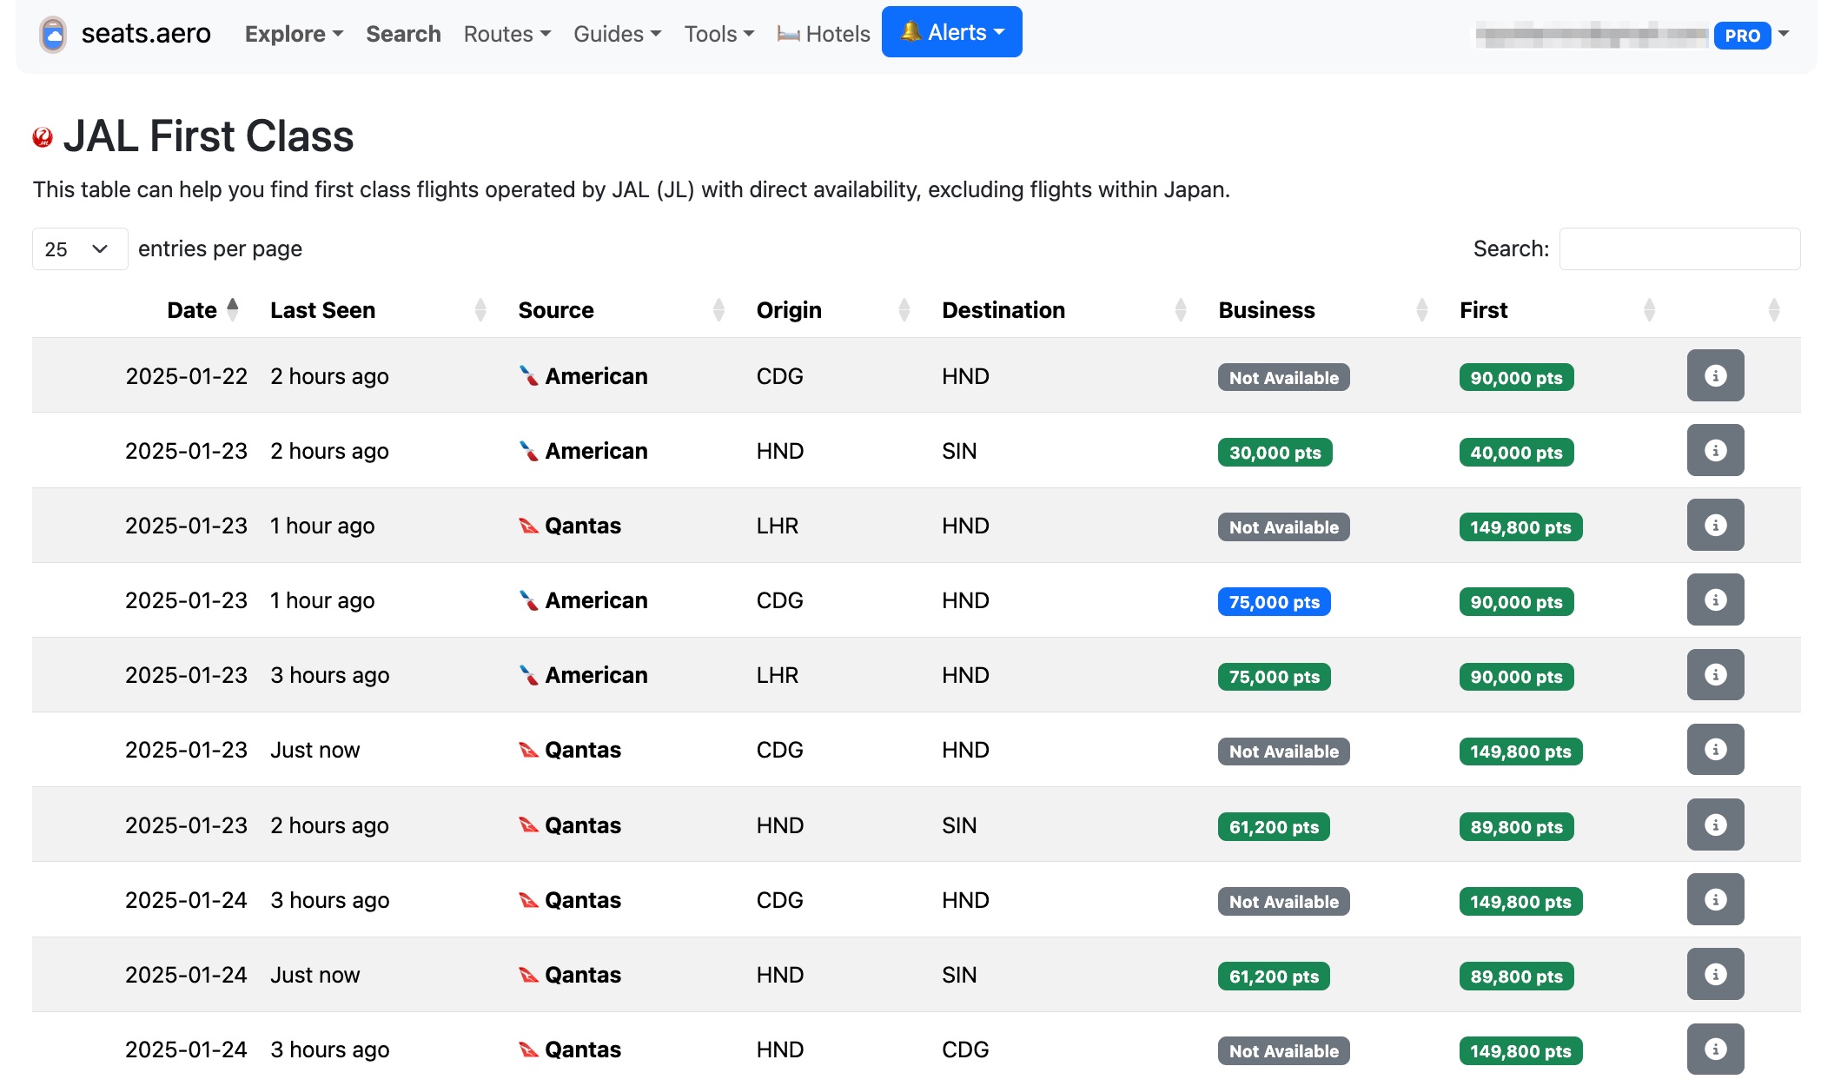1821x1086 pixels.
Task: Click the JAL airline logo beside the heading
Action: pos(43,136)
